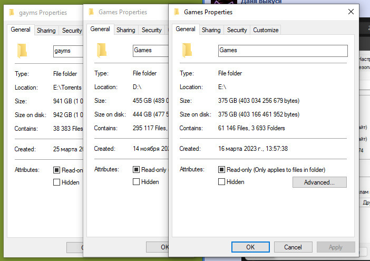Screen dimensions: 370x261
Task: Open Advanced... attributes dialog
Action: (x=319, y=182)
